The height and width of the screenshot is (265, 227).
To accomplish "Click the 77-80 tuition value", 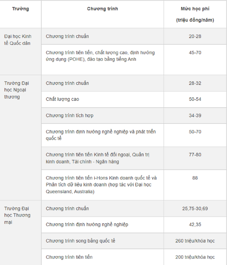I will click(195, 155).
